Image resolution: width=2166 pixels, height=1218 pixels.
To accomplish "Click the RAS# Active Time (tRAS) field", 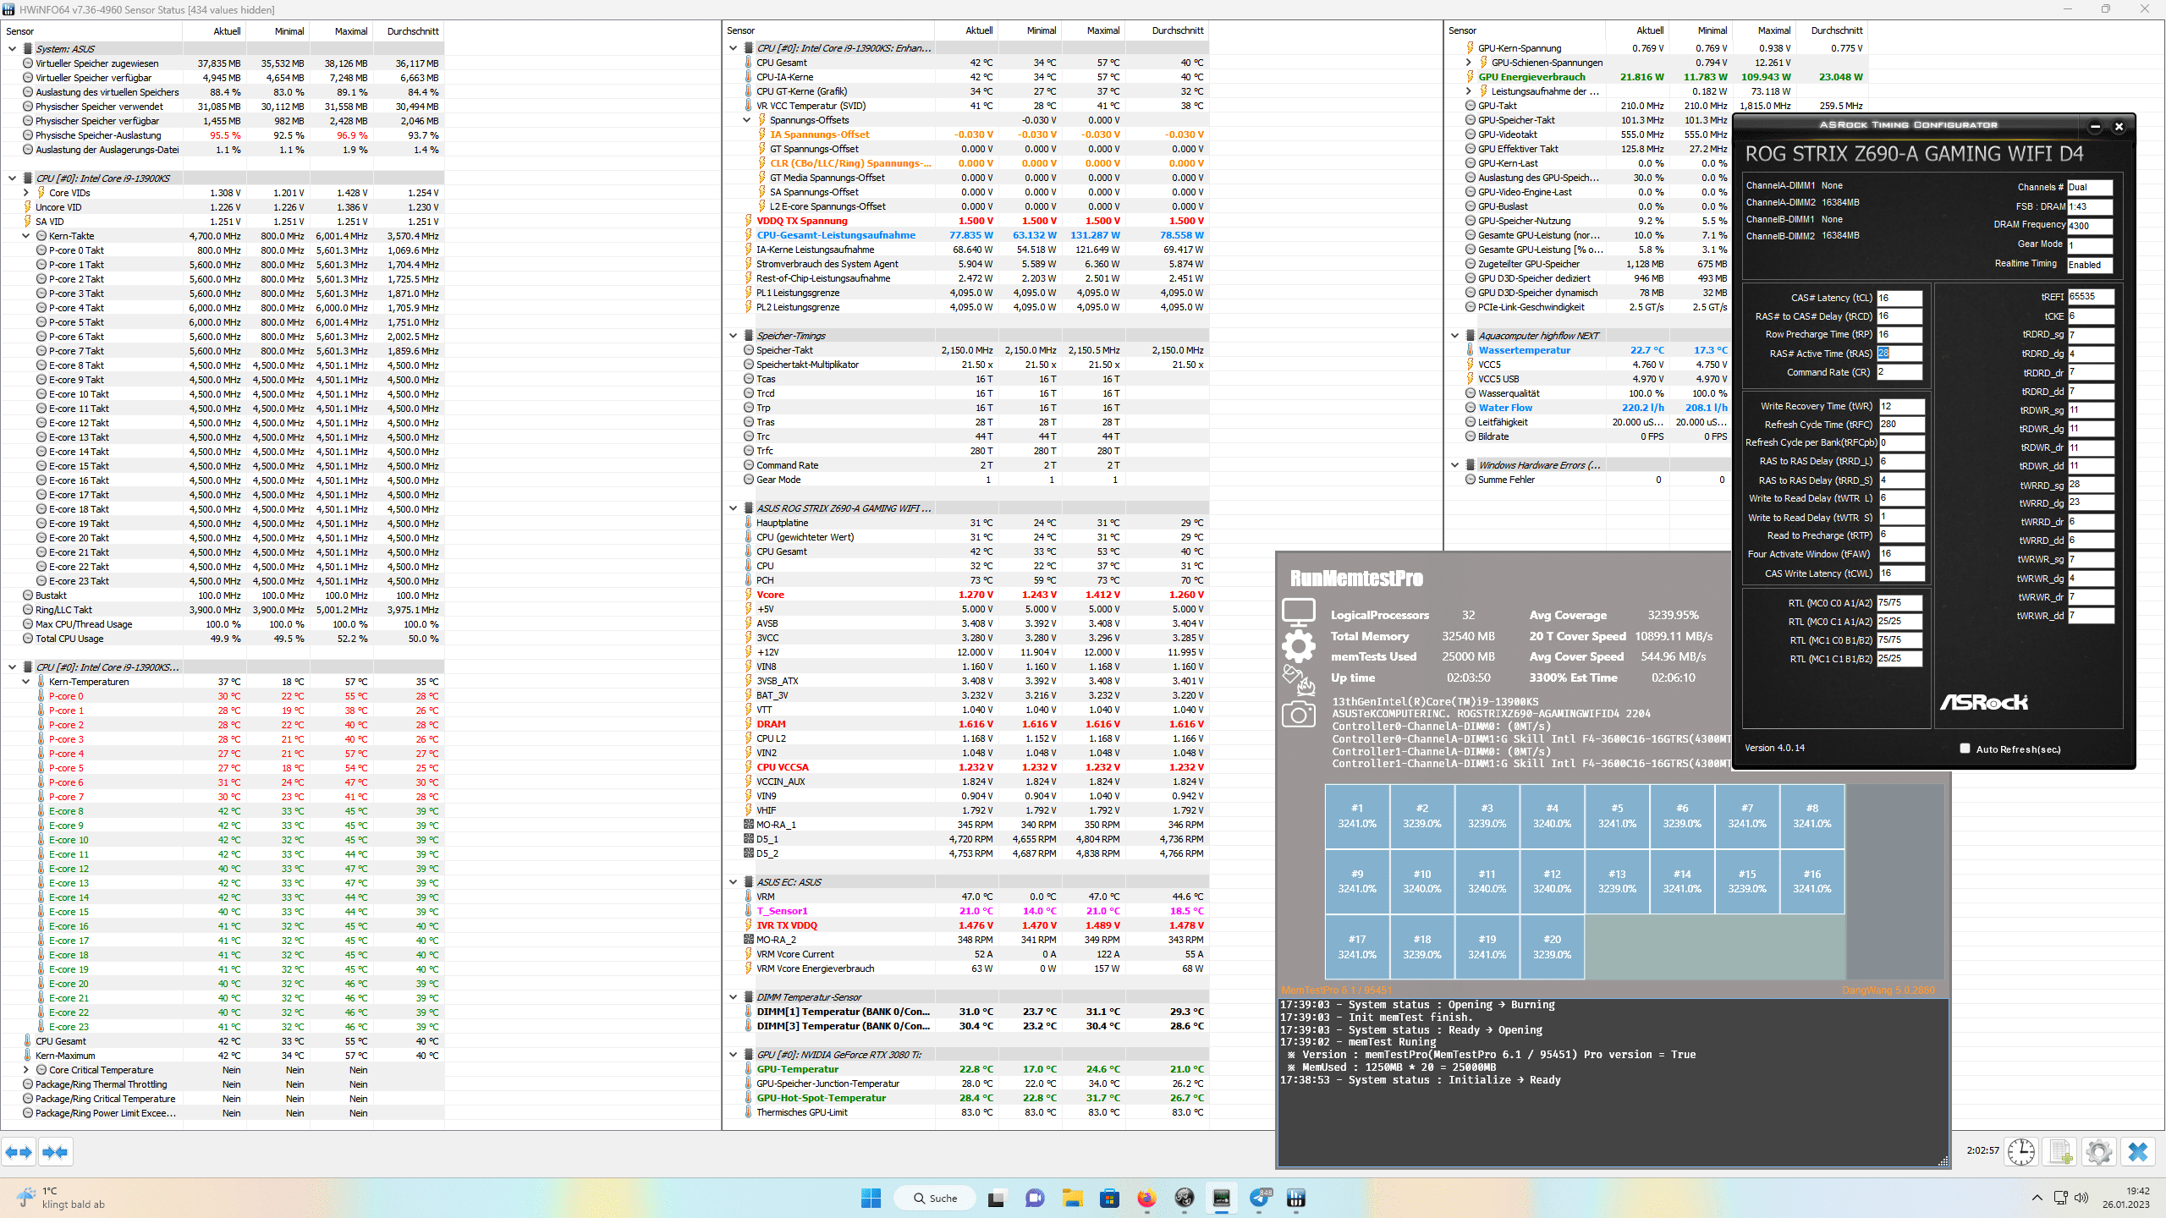I will pyautogui.click(x=1899, y=354).
